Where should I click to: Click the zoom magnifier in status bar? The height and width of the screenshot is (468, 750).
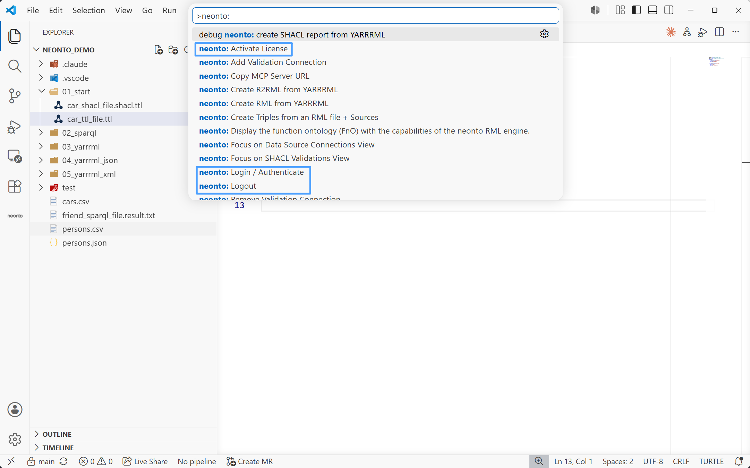pos(539,461)
